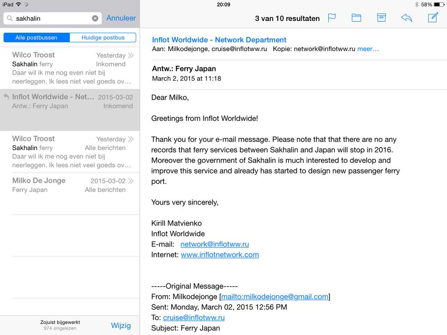Viewport: 447px width, 335px height.
Task: Tap the magnifying glass search icon
Action: 10,18
